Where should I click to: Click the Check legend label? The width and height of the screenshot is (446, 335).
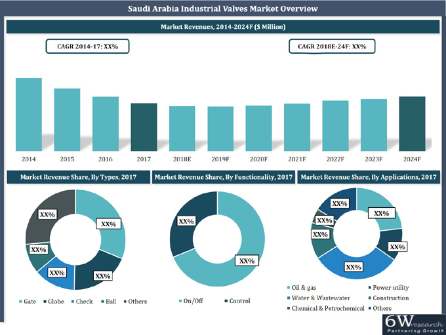coord(84,302)
